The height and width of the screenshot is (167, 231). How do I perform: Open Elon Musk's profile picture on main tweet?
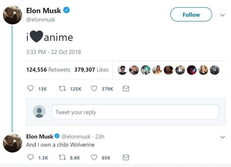pos(13,14)
